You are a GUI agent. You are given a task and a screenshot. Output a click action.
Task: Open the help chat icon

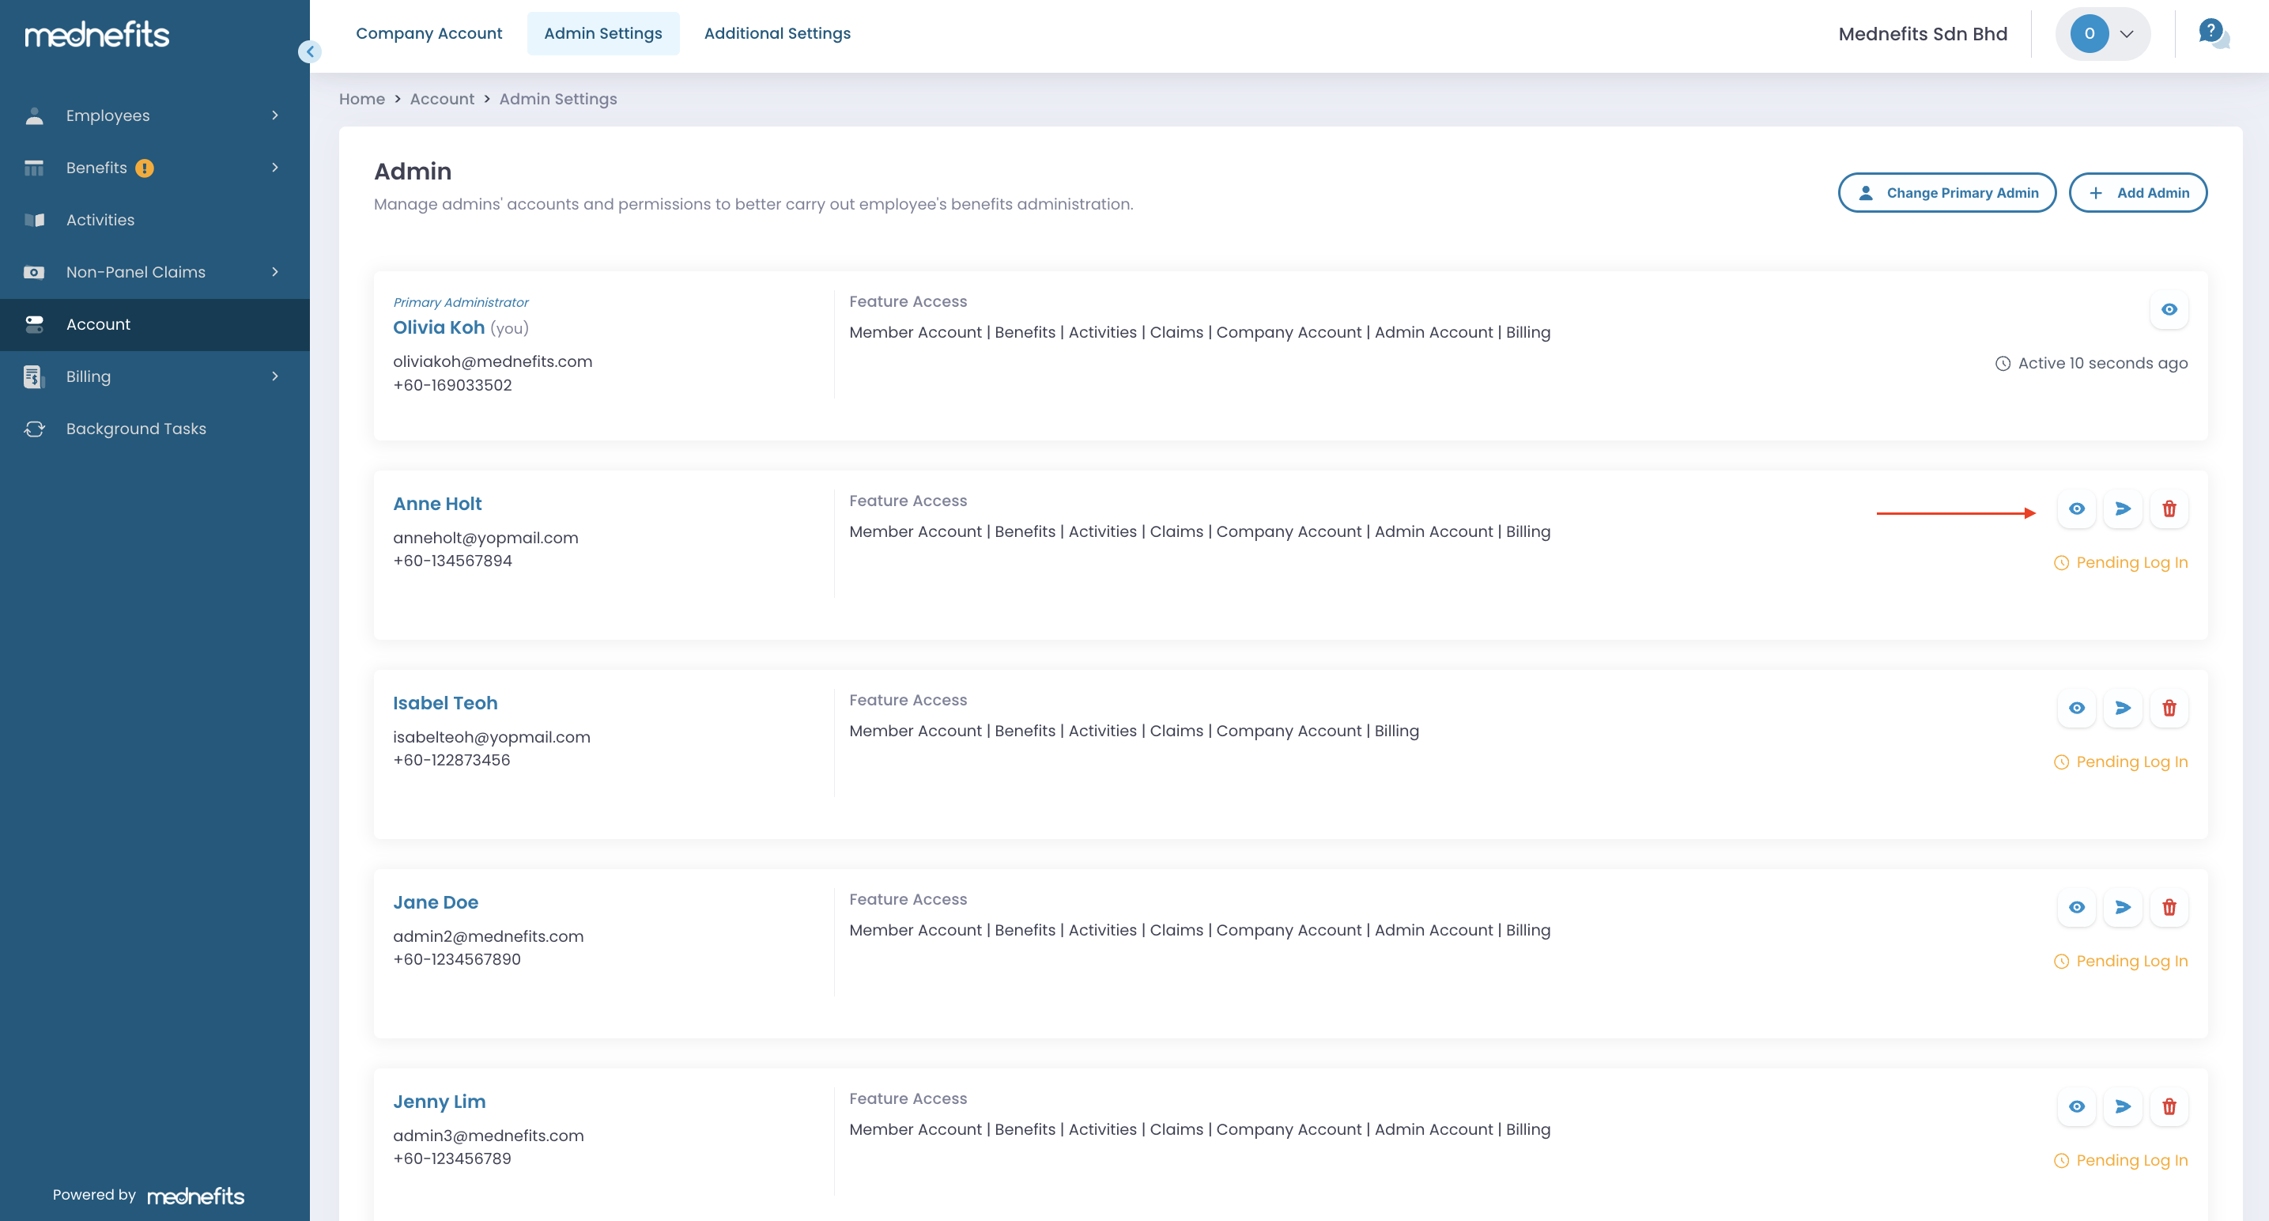(2214, 33)
